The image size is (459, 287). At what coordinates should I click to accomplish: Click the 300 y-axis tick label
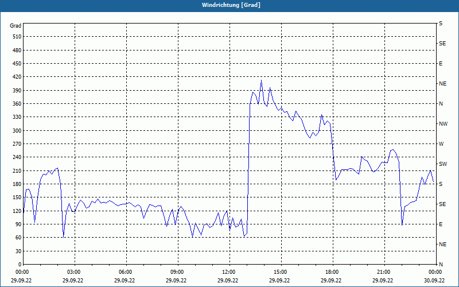(x=17, y=131)
